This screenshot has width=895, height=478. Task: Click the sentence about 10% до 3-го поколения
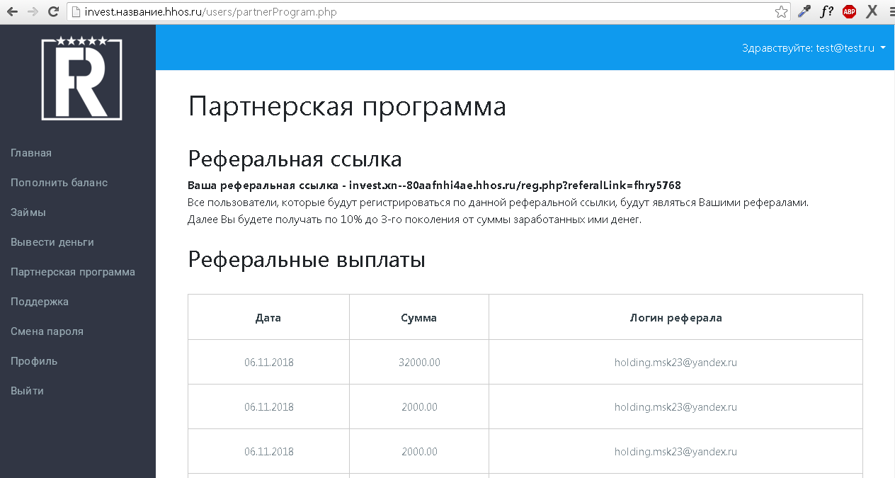414,220
